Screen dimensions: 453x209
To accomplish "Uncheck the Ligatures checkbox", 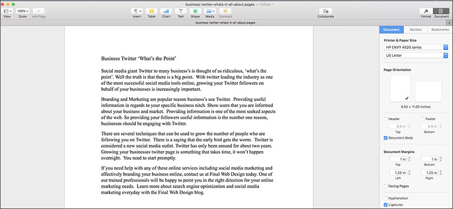I will coord(386,205).
